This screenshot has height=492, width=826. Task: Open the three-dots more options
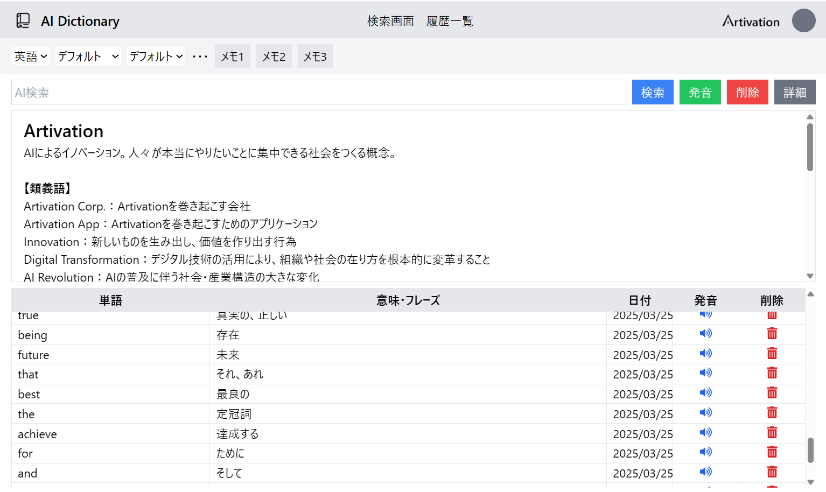pyautogui.click(x=200, y=57)
